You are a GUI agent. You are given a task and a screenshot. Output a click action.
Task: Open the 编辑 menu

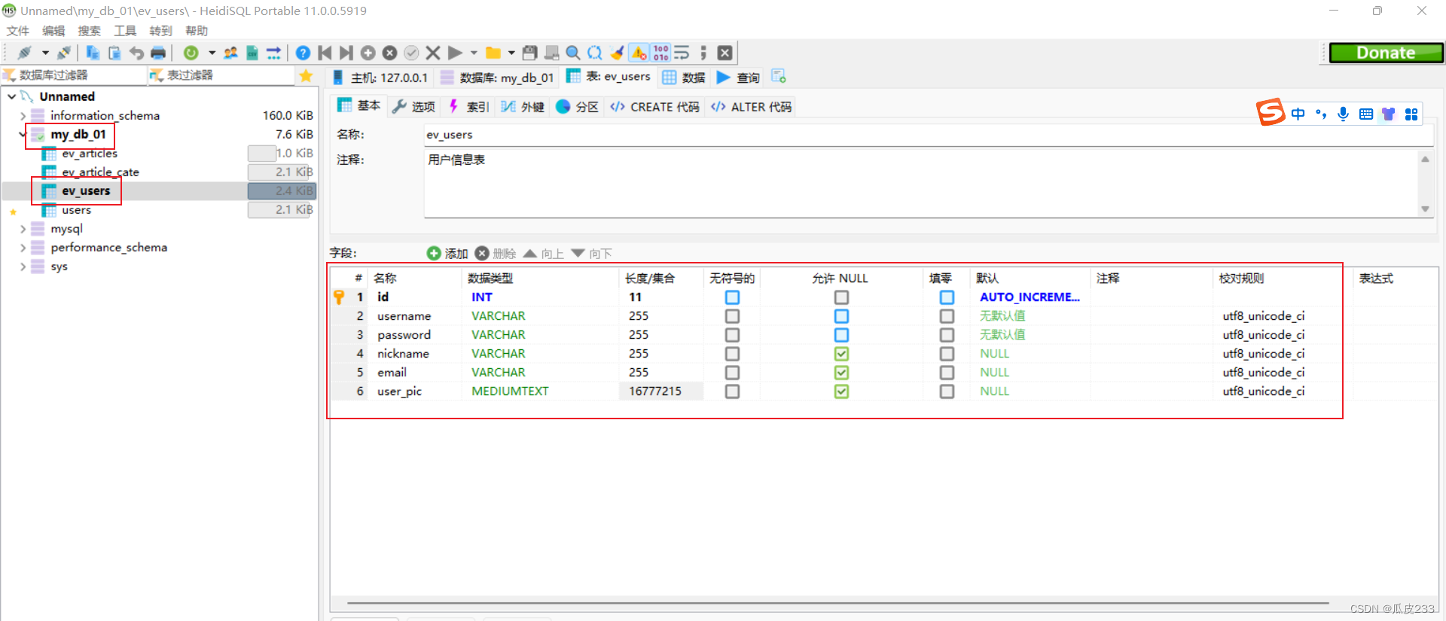(53, 31)
